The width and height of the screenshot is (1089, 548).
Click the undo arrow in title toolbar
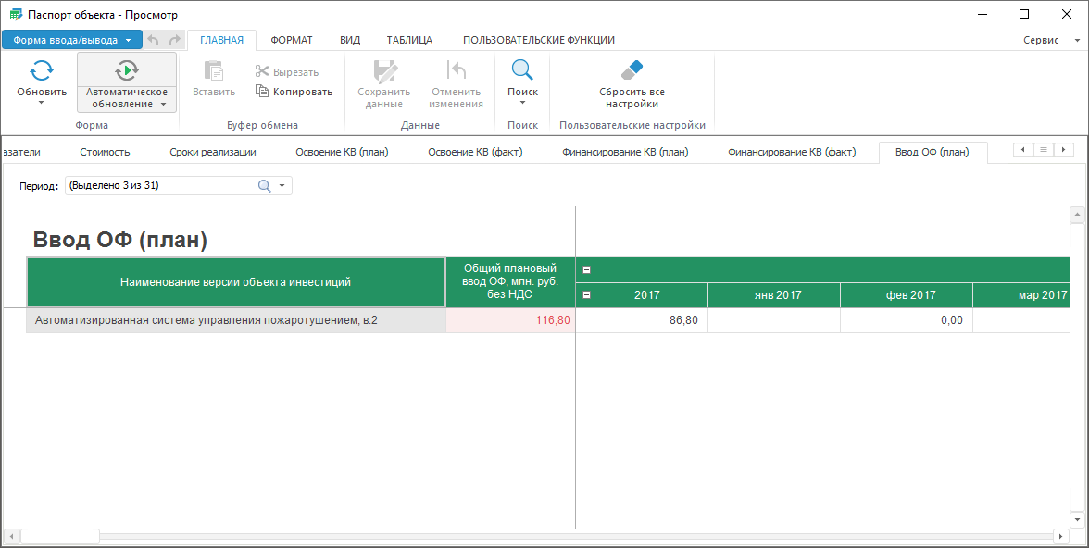[154, 40]
